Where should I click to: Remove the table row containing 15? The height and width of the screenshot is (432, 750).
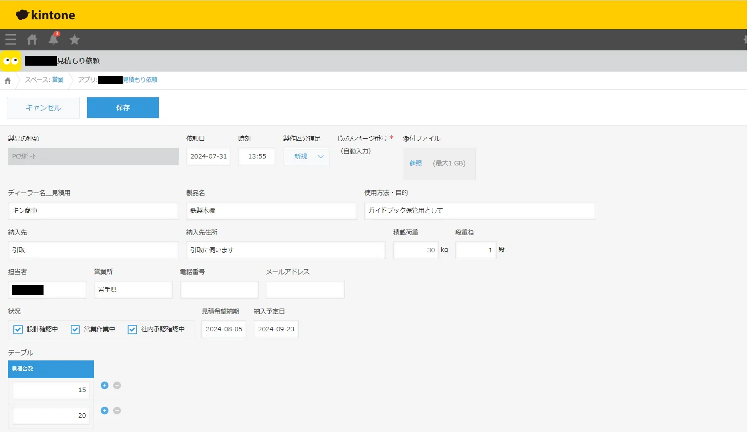pyautogui.click(x=117, y=386)
